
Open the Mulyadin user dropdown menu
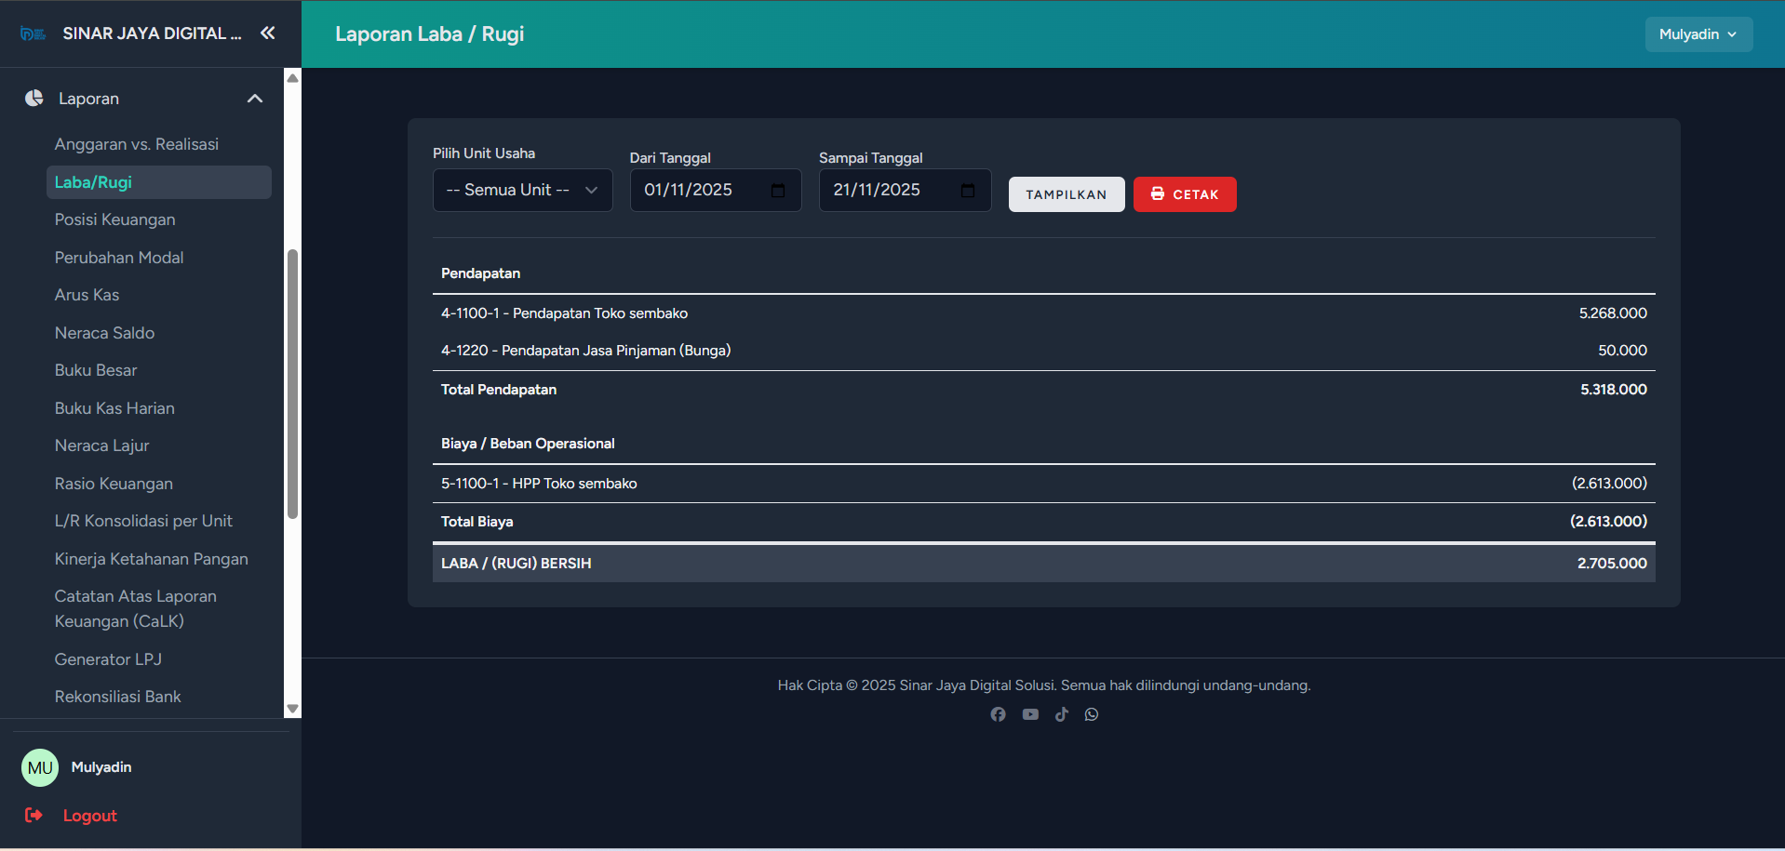pos(1698,34)
